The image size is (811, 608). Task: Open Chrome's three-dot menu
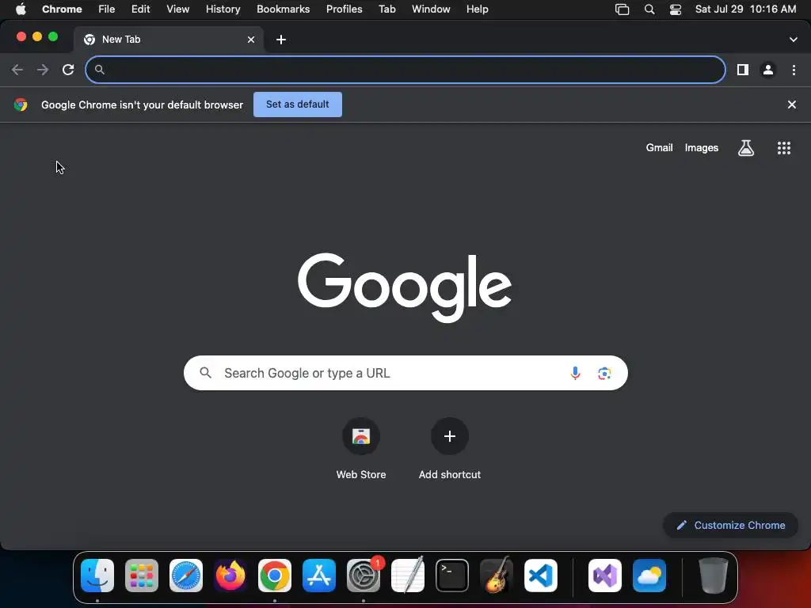(794, 70)
